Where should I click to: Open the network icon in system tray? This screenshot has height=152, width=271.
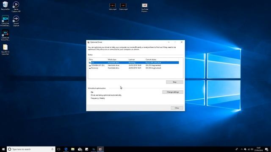(249, 149)
